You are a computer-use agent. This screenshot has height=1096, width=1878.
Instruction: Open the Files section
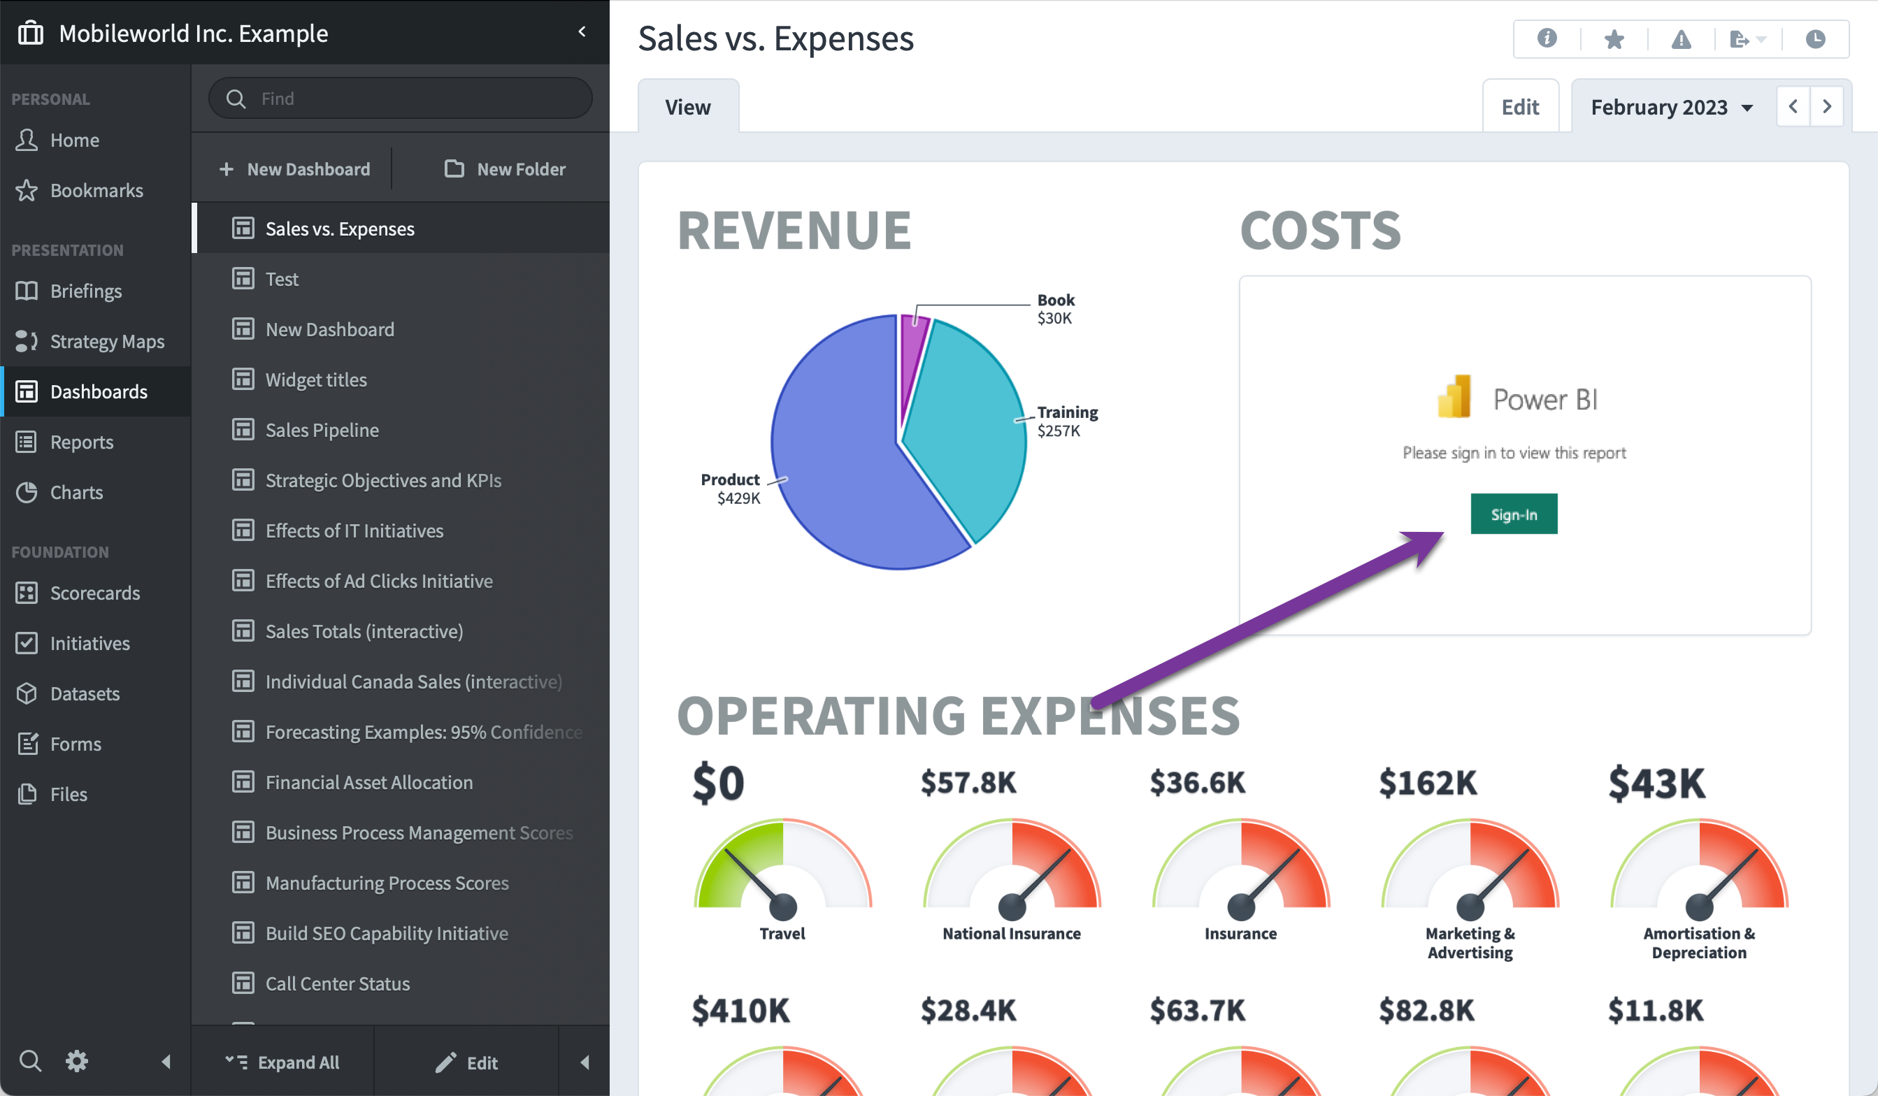[95, 793]
